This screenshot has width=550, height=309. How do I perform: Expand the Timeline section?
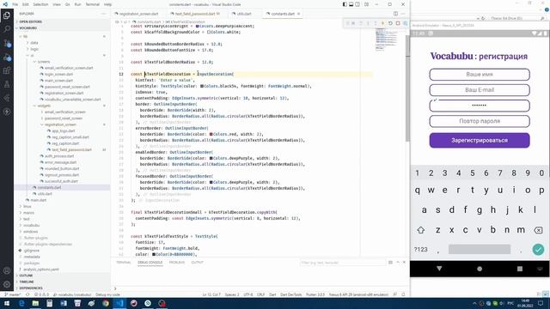(62, 282)
